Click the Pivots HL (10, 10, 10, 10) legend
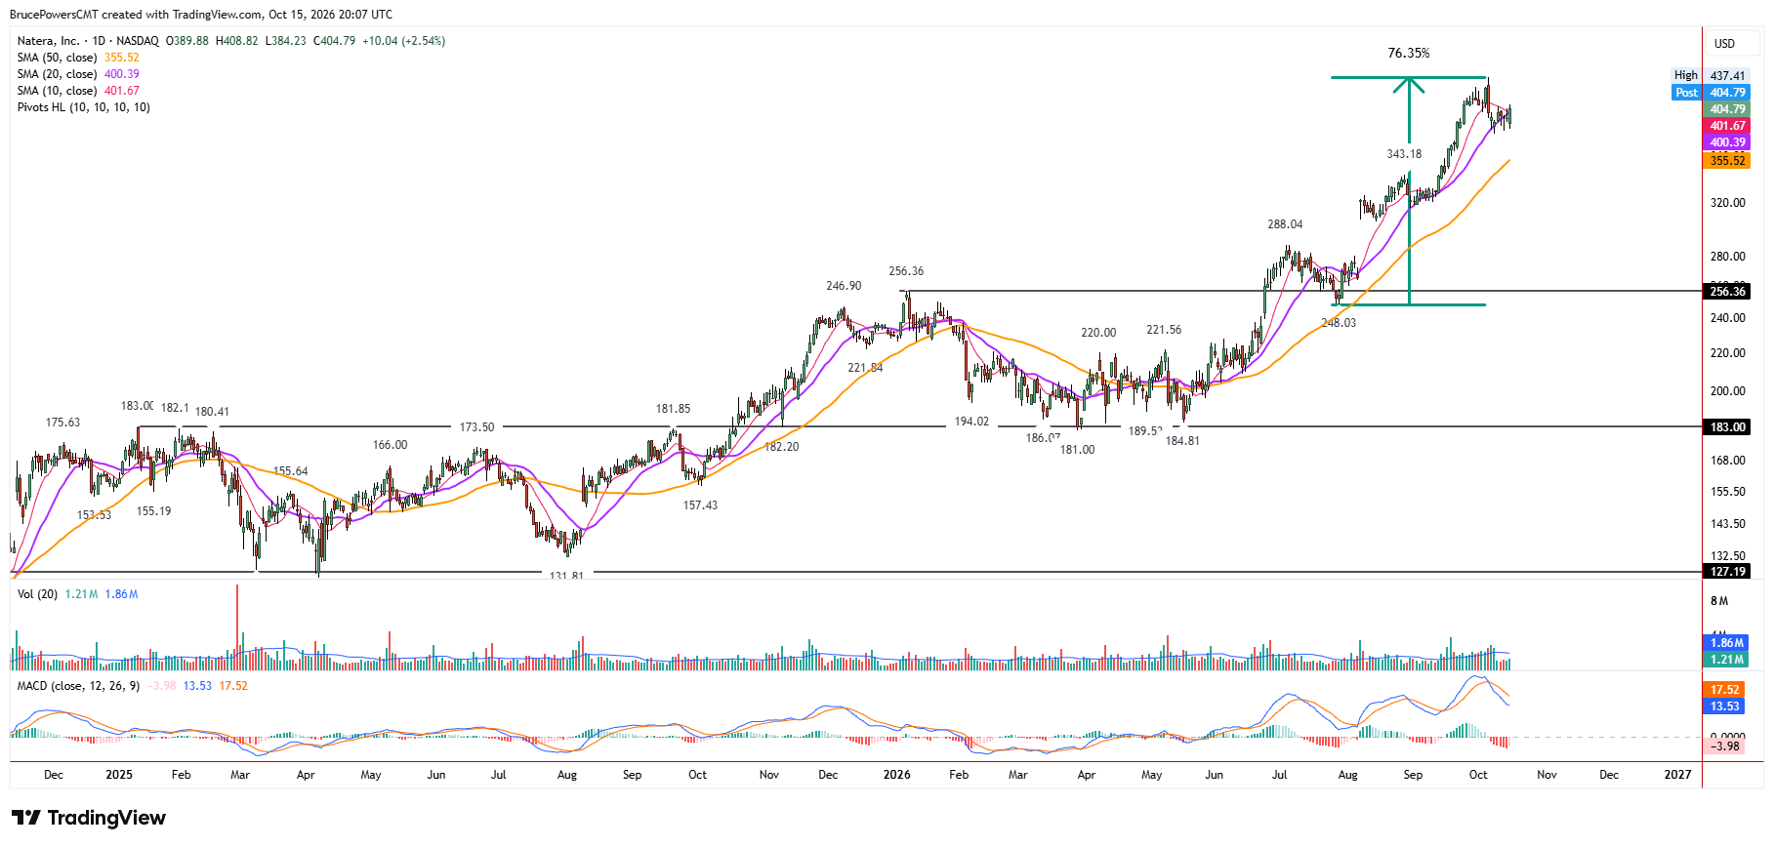The height and width of the screenshot is (847, 1774). coord(84,107)
